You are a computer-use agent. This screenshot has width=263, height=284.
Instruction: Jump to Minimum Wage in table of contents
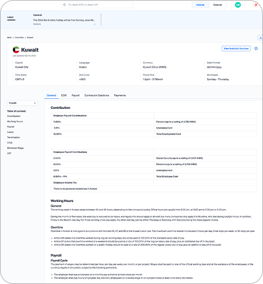15,148
